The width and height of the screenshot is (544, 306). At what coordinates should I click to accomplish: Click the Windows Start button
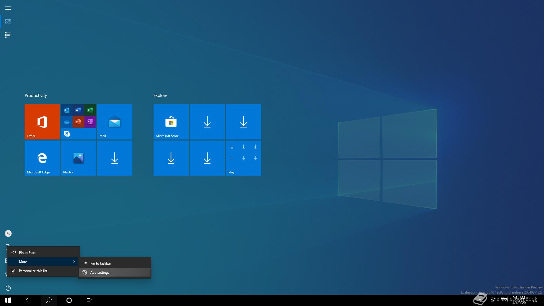coord(8,300)
